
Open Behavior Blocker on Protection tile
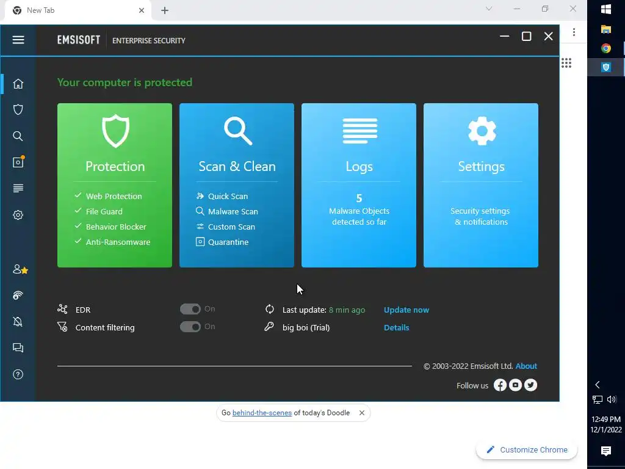pyautogui.click(x=116, y=227)
